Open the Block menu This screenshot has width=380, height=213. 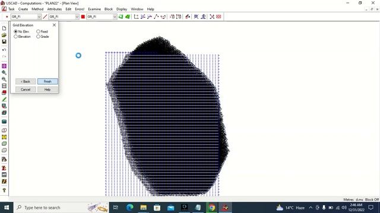(x=109, y=9)
